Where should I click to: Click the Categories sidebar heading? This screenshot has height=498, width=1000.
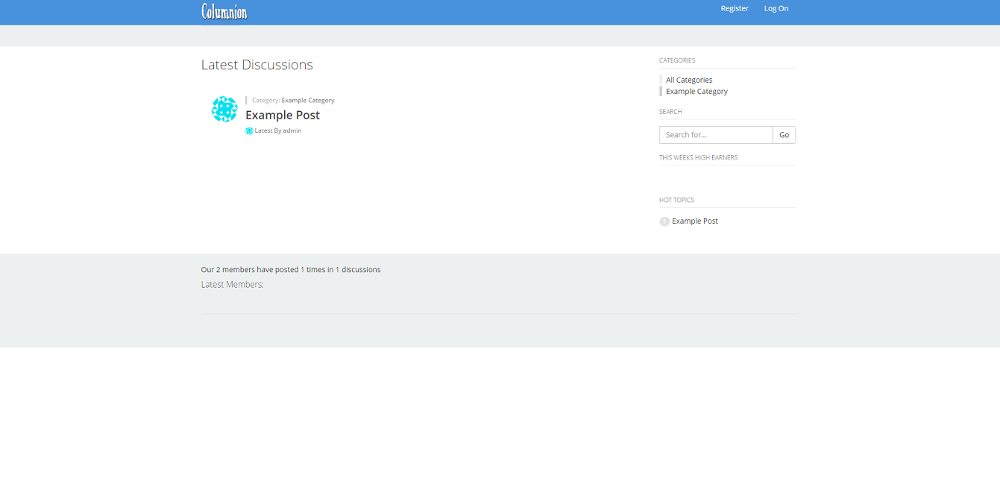point(677,61)
